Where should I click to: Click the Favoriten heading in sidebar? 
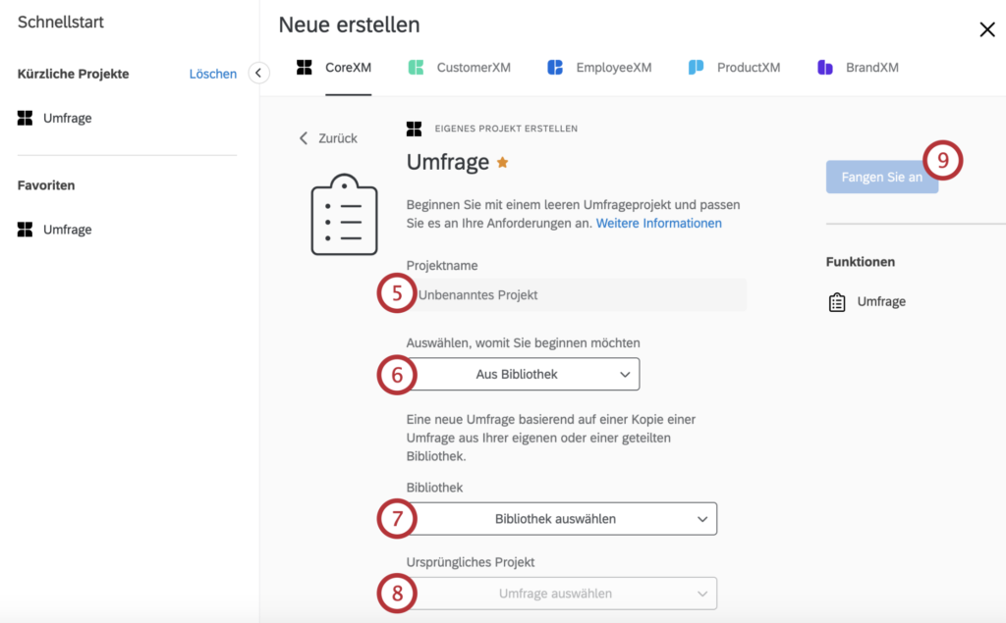pyautogui.click(x=46, y=185)
